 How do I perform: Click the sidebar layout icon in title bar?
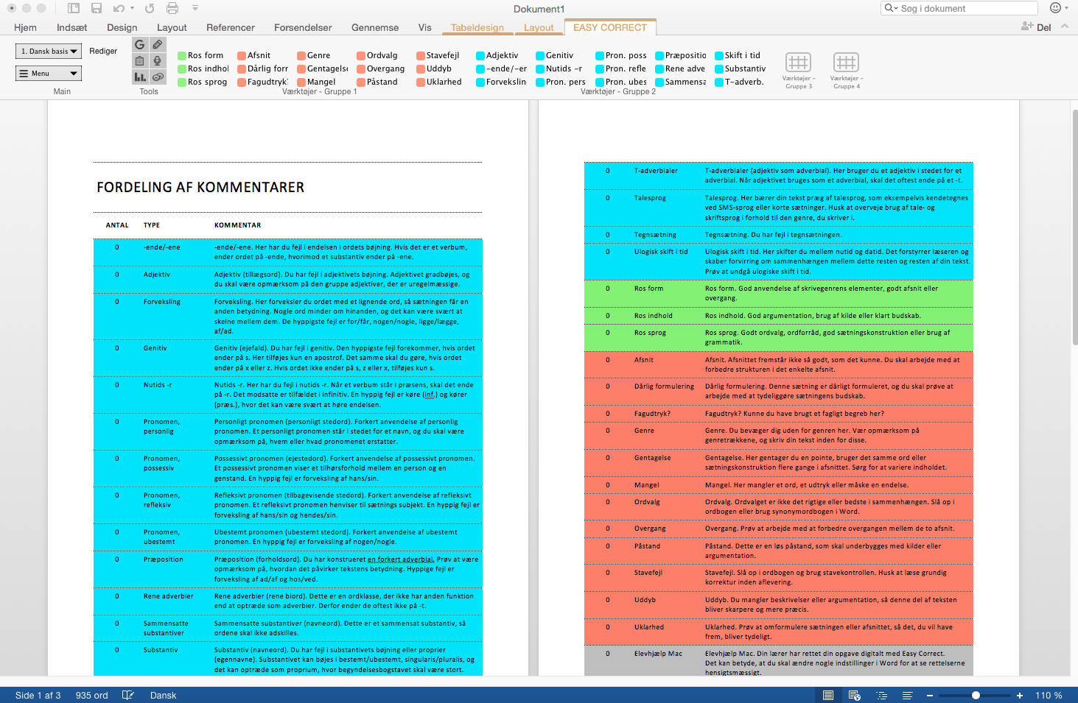point(73,8)
